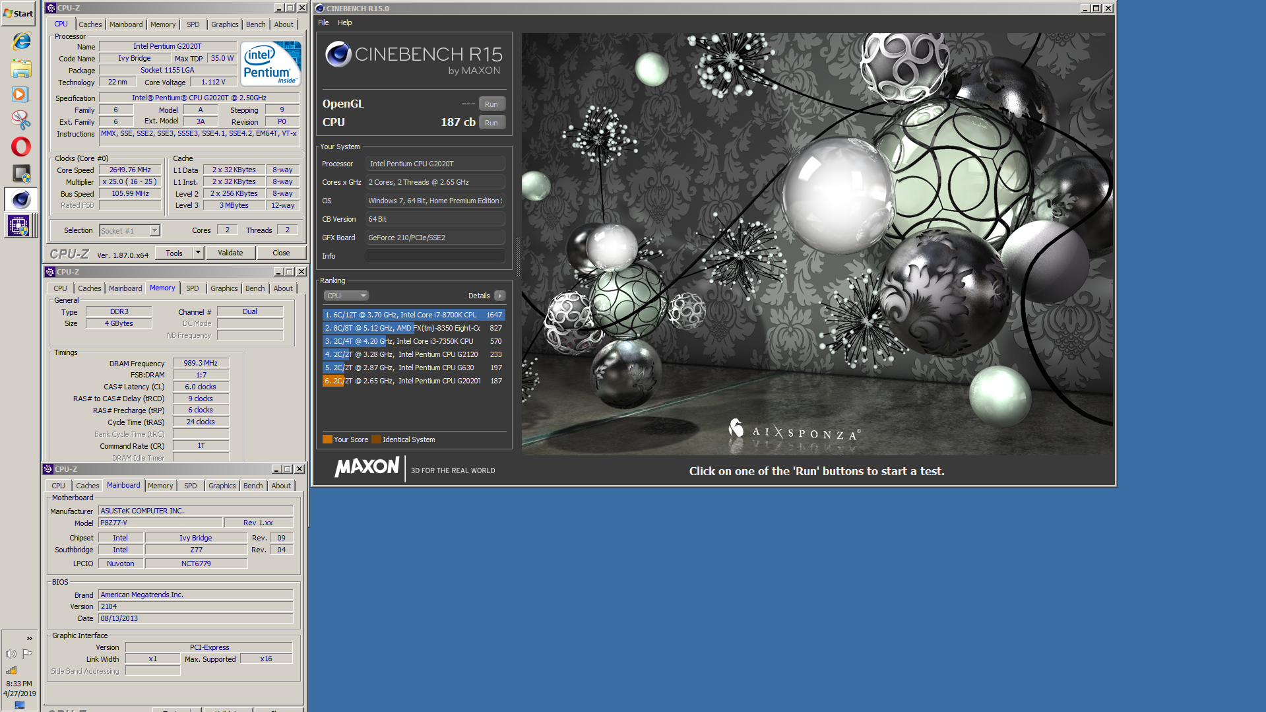Open Caches tab in CPU-Z processor window
Image resolution: width=1266 pixels, height=712 pixels.
click(90, 24)
